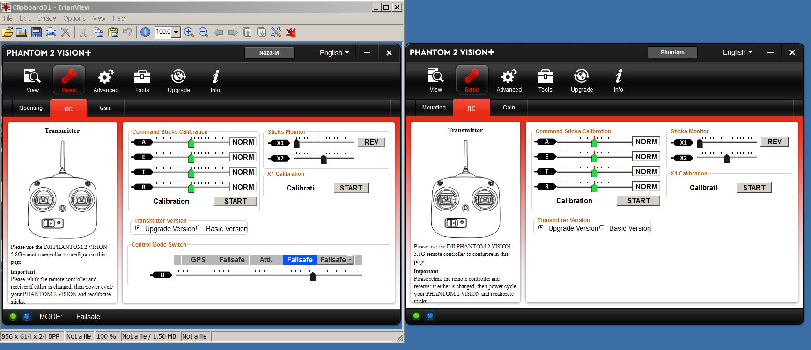This screenshot has width=811, height=350.
Task: Open English language dropdown in left window
Action: (334, 53)
